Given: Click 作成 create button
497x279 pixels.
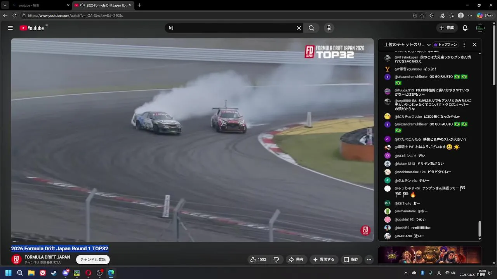Looking at the screenshot, I should pyautogui.click(x=447, y=28).
